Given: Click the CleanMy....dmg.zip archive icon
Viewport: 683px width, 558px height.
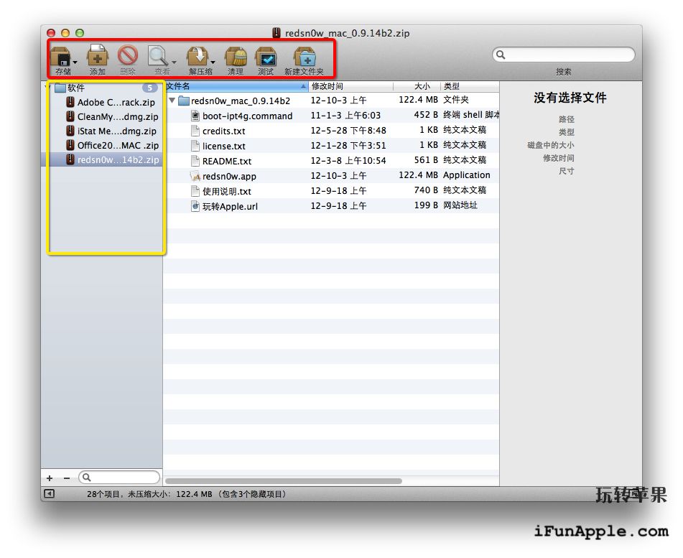Looking at the screenshot, I should [70, 116].
